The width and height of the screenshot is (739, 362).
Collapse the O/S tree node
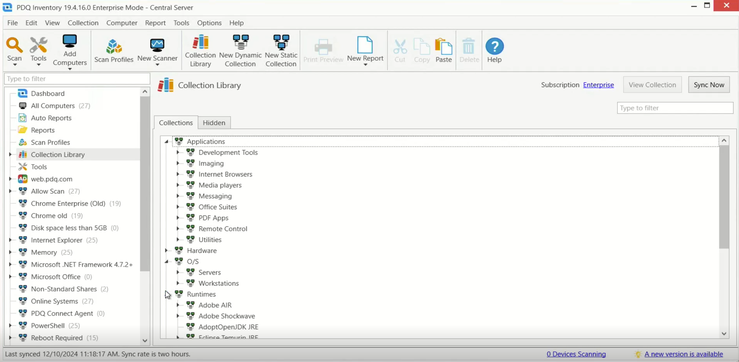pos(166,262)
